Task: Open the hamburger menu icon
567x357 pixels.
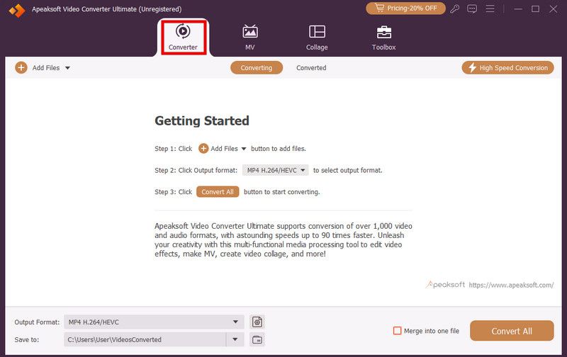Action: pos(490,8)
